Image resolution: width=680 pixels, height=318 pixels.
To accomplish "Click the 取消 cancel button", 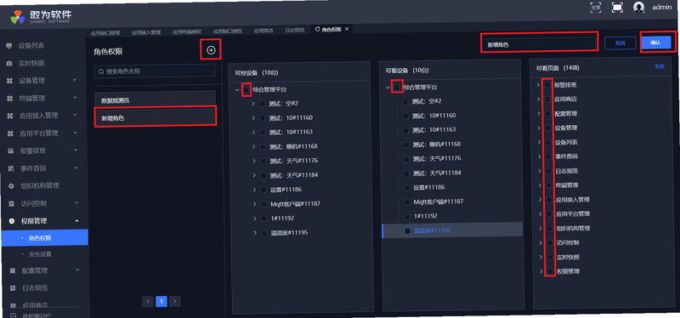I will click(x=620, y=43).
